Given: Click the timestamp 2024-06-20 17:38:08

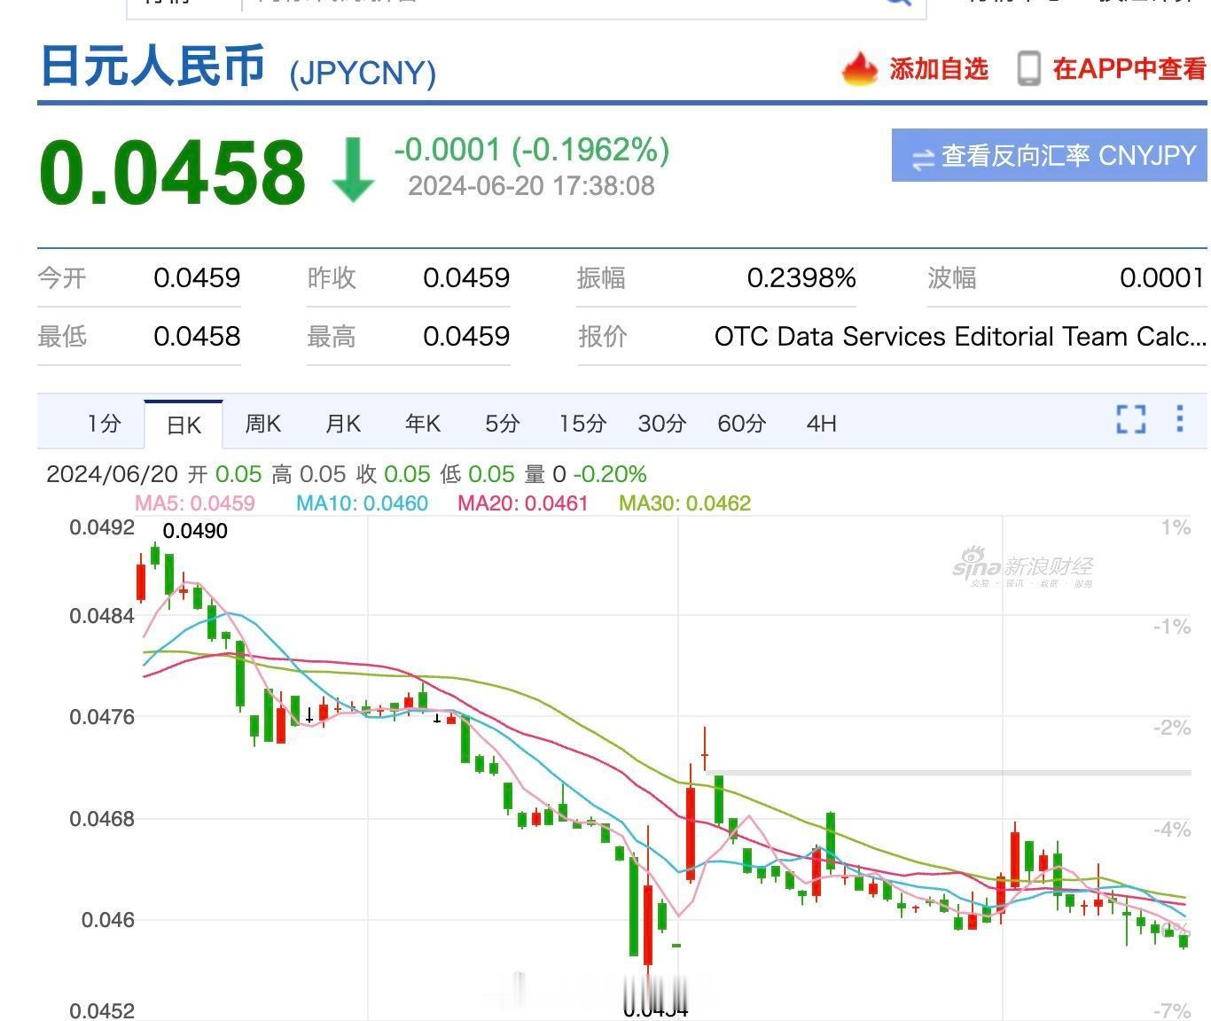Looking at the screenshot, I should point(531,186).
